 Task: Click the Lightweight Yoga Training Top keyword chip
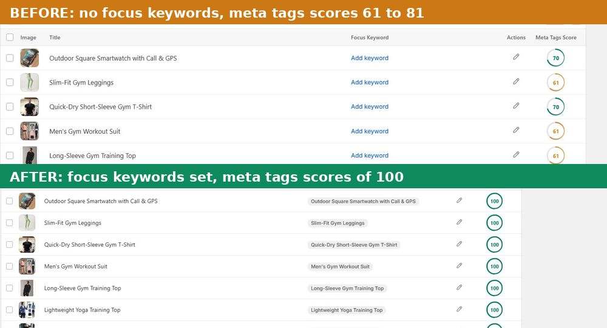(x=347, y=310)
